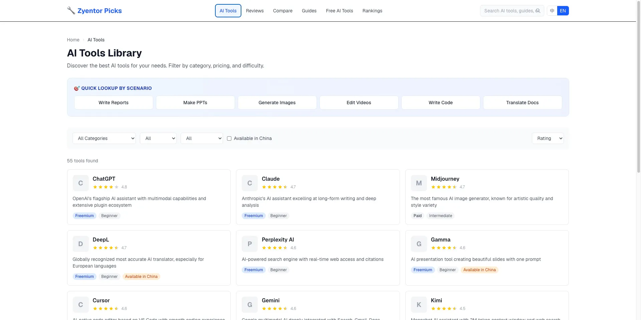Screen dimensions: 641x320
Task: Click the Freemium tag on ChatGPT card
Action: pyautogui.click(x=84, y=216)
